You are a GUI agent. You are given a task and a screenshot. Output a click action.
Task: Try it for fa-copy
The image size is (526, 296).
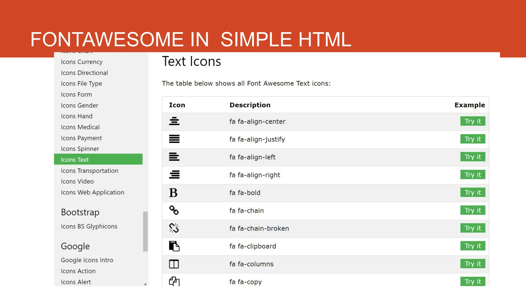(x=473, y=281)
